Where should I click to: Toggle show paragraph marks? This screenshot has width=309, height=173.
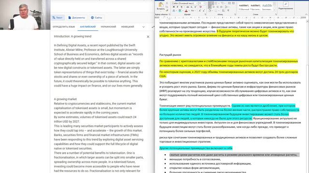pyautogui.click(x=228, y=11)
